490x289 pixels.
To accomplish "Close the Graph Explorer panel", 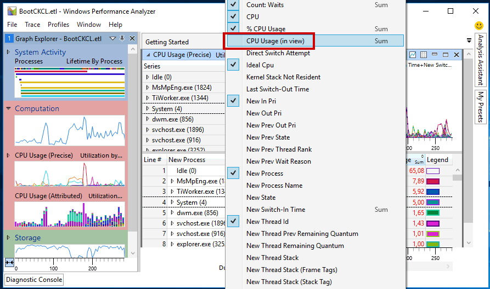I will (x=132, y=38).
